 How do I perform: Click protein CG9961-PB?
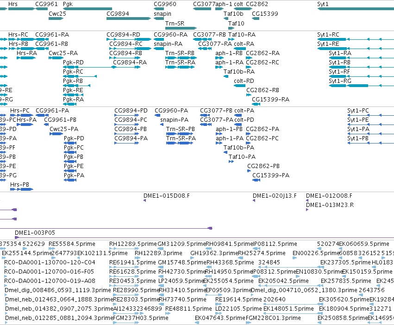[x=60, y=120]
